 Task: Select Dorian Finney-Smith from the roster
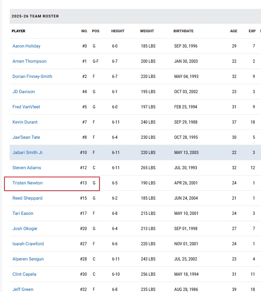(32, 76)
